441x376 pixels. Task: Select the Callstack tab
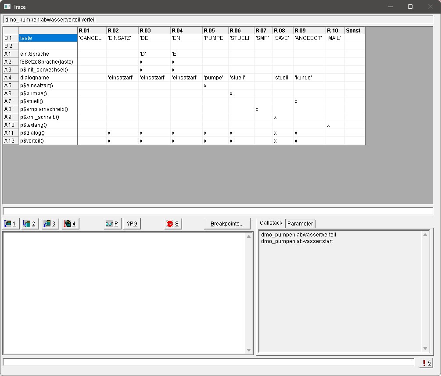pyautogui.click(x=271, y=223)
